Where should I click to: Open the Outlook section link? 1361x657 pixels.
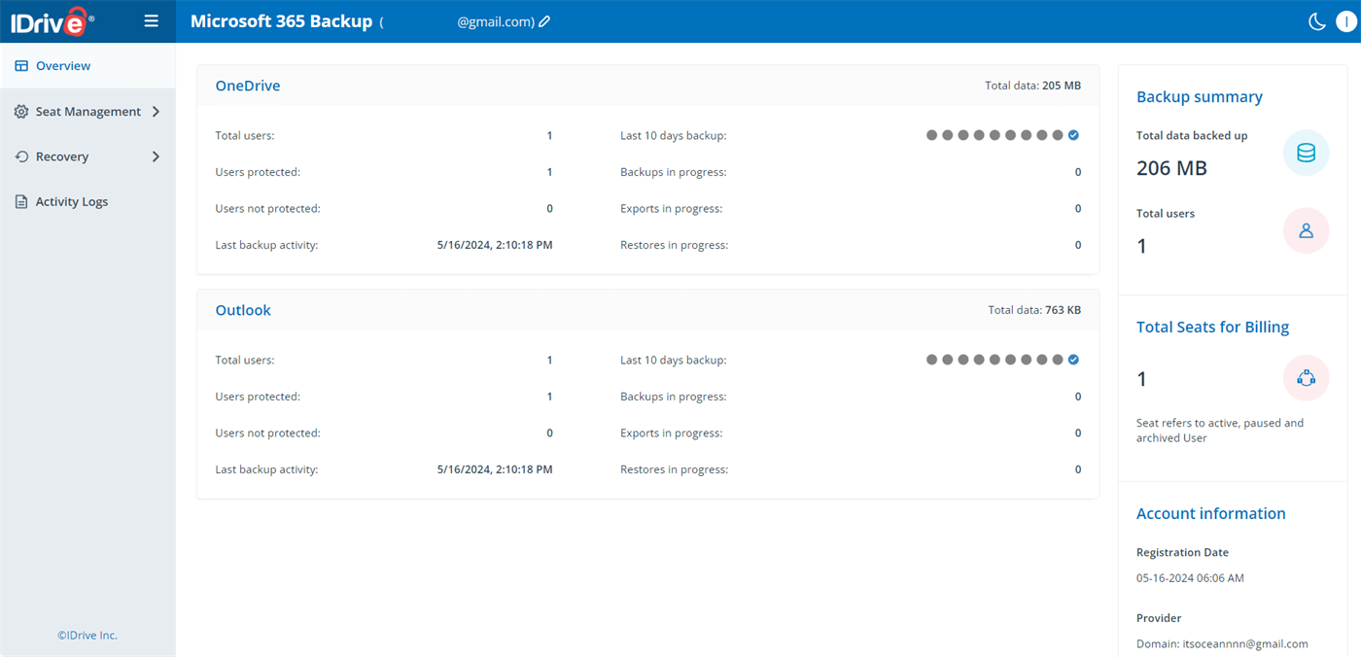coord(243,310)
